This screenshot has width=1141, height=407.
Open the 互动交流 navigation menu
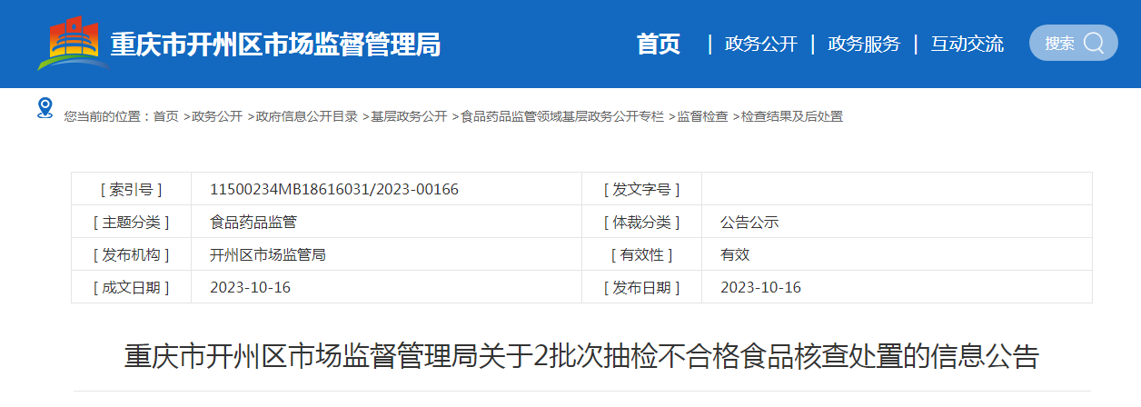coord(967,44)
